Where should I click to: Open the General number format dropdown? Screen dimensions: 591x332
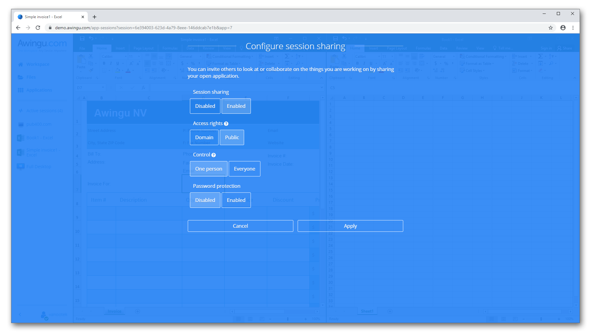(200, 56)
